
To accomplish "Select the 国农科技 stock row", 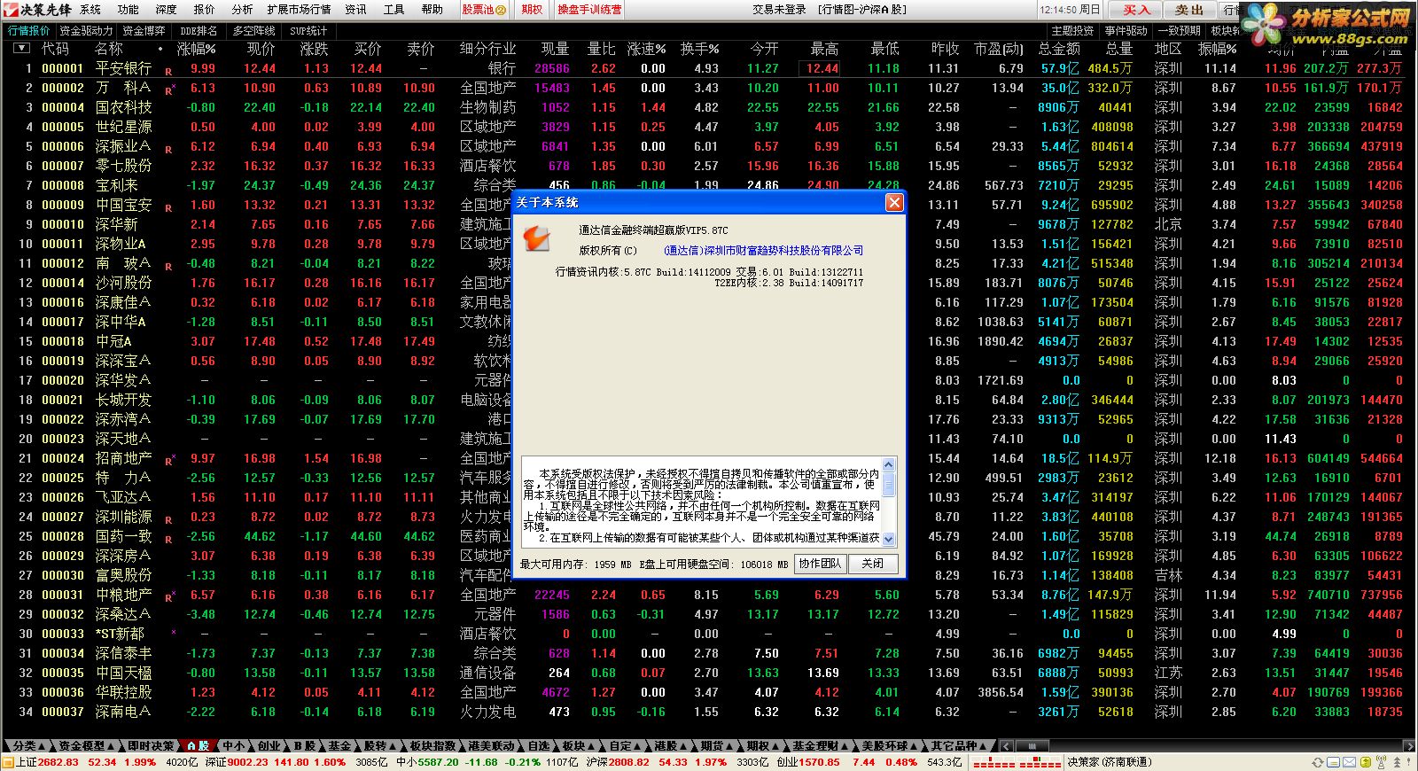I will (709, 107).
